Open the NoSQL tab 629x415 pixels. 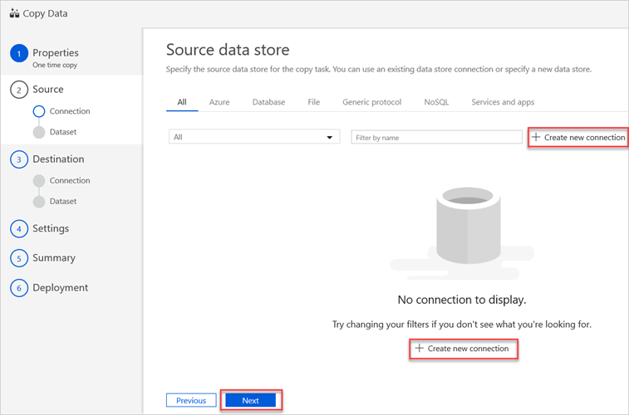[x=435, y=102]
